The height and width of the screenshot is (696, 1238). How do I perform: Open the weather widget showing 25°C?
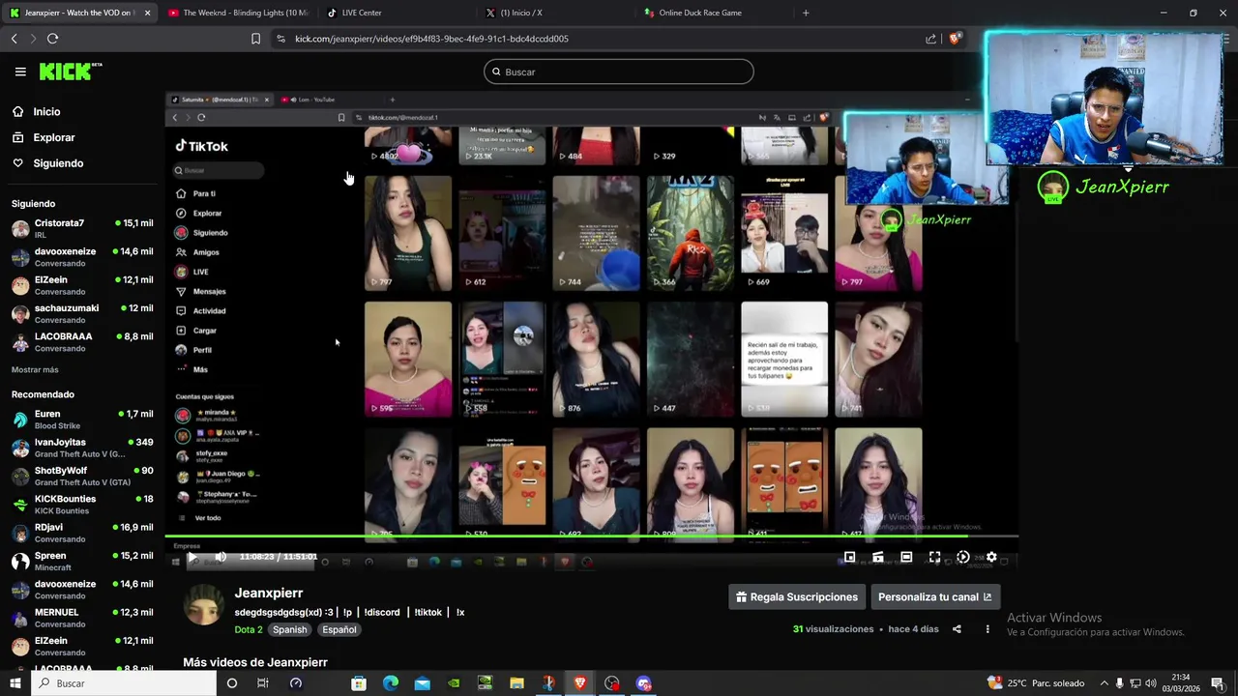point(1035,683)
